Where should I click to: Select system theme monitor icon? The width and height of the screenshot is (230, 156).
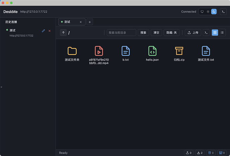[202, 12]
